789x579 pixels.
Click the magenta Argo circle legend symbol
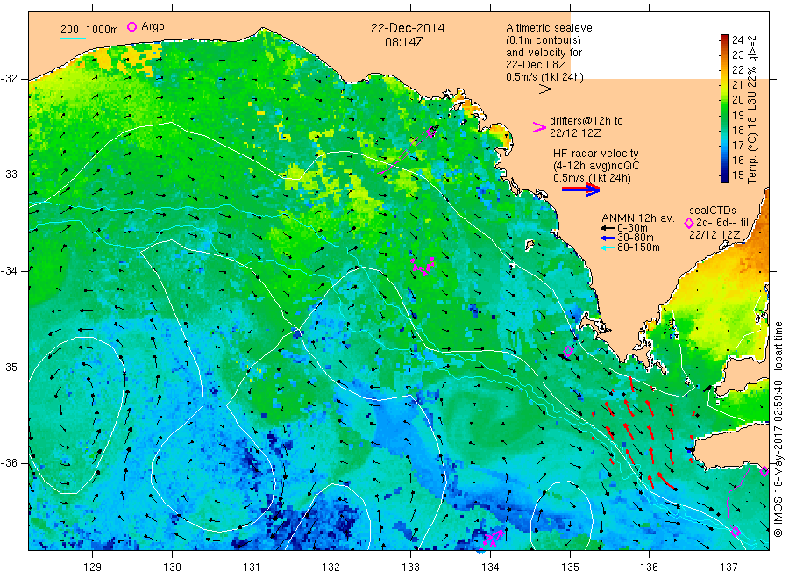131,26
